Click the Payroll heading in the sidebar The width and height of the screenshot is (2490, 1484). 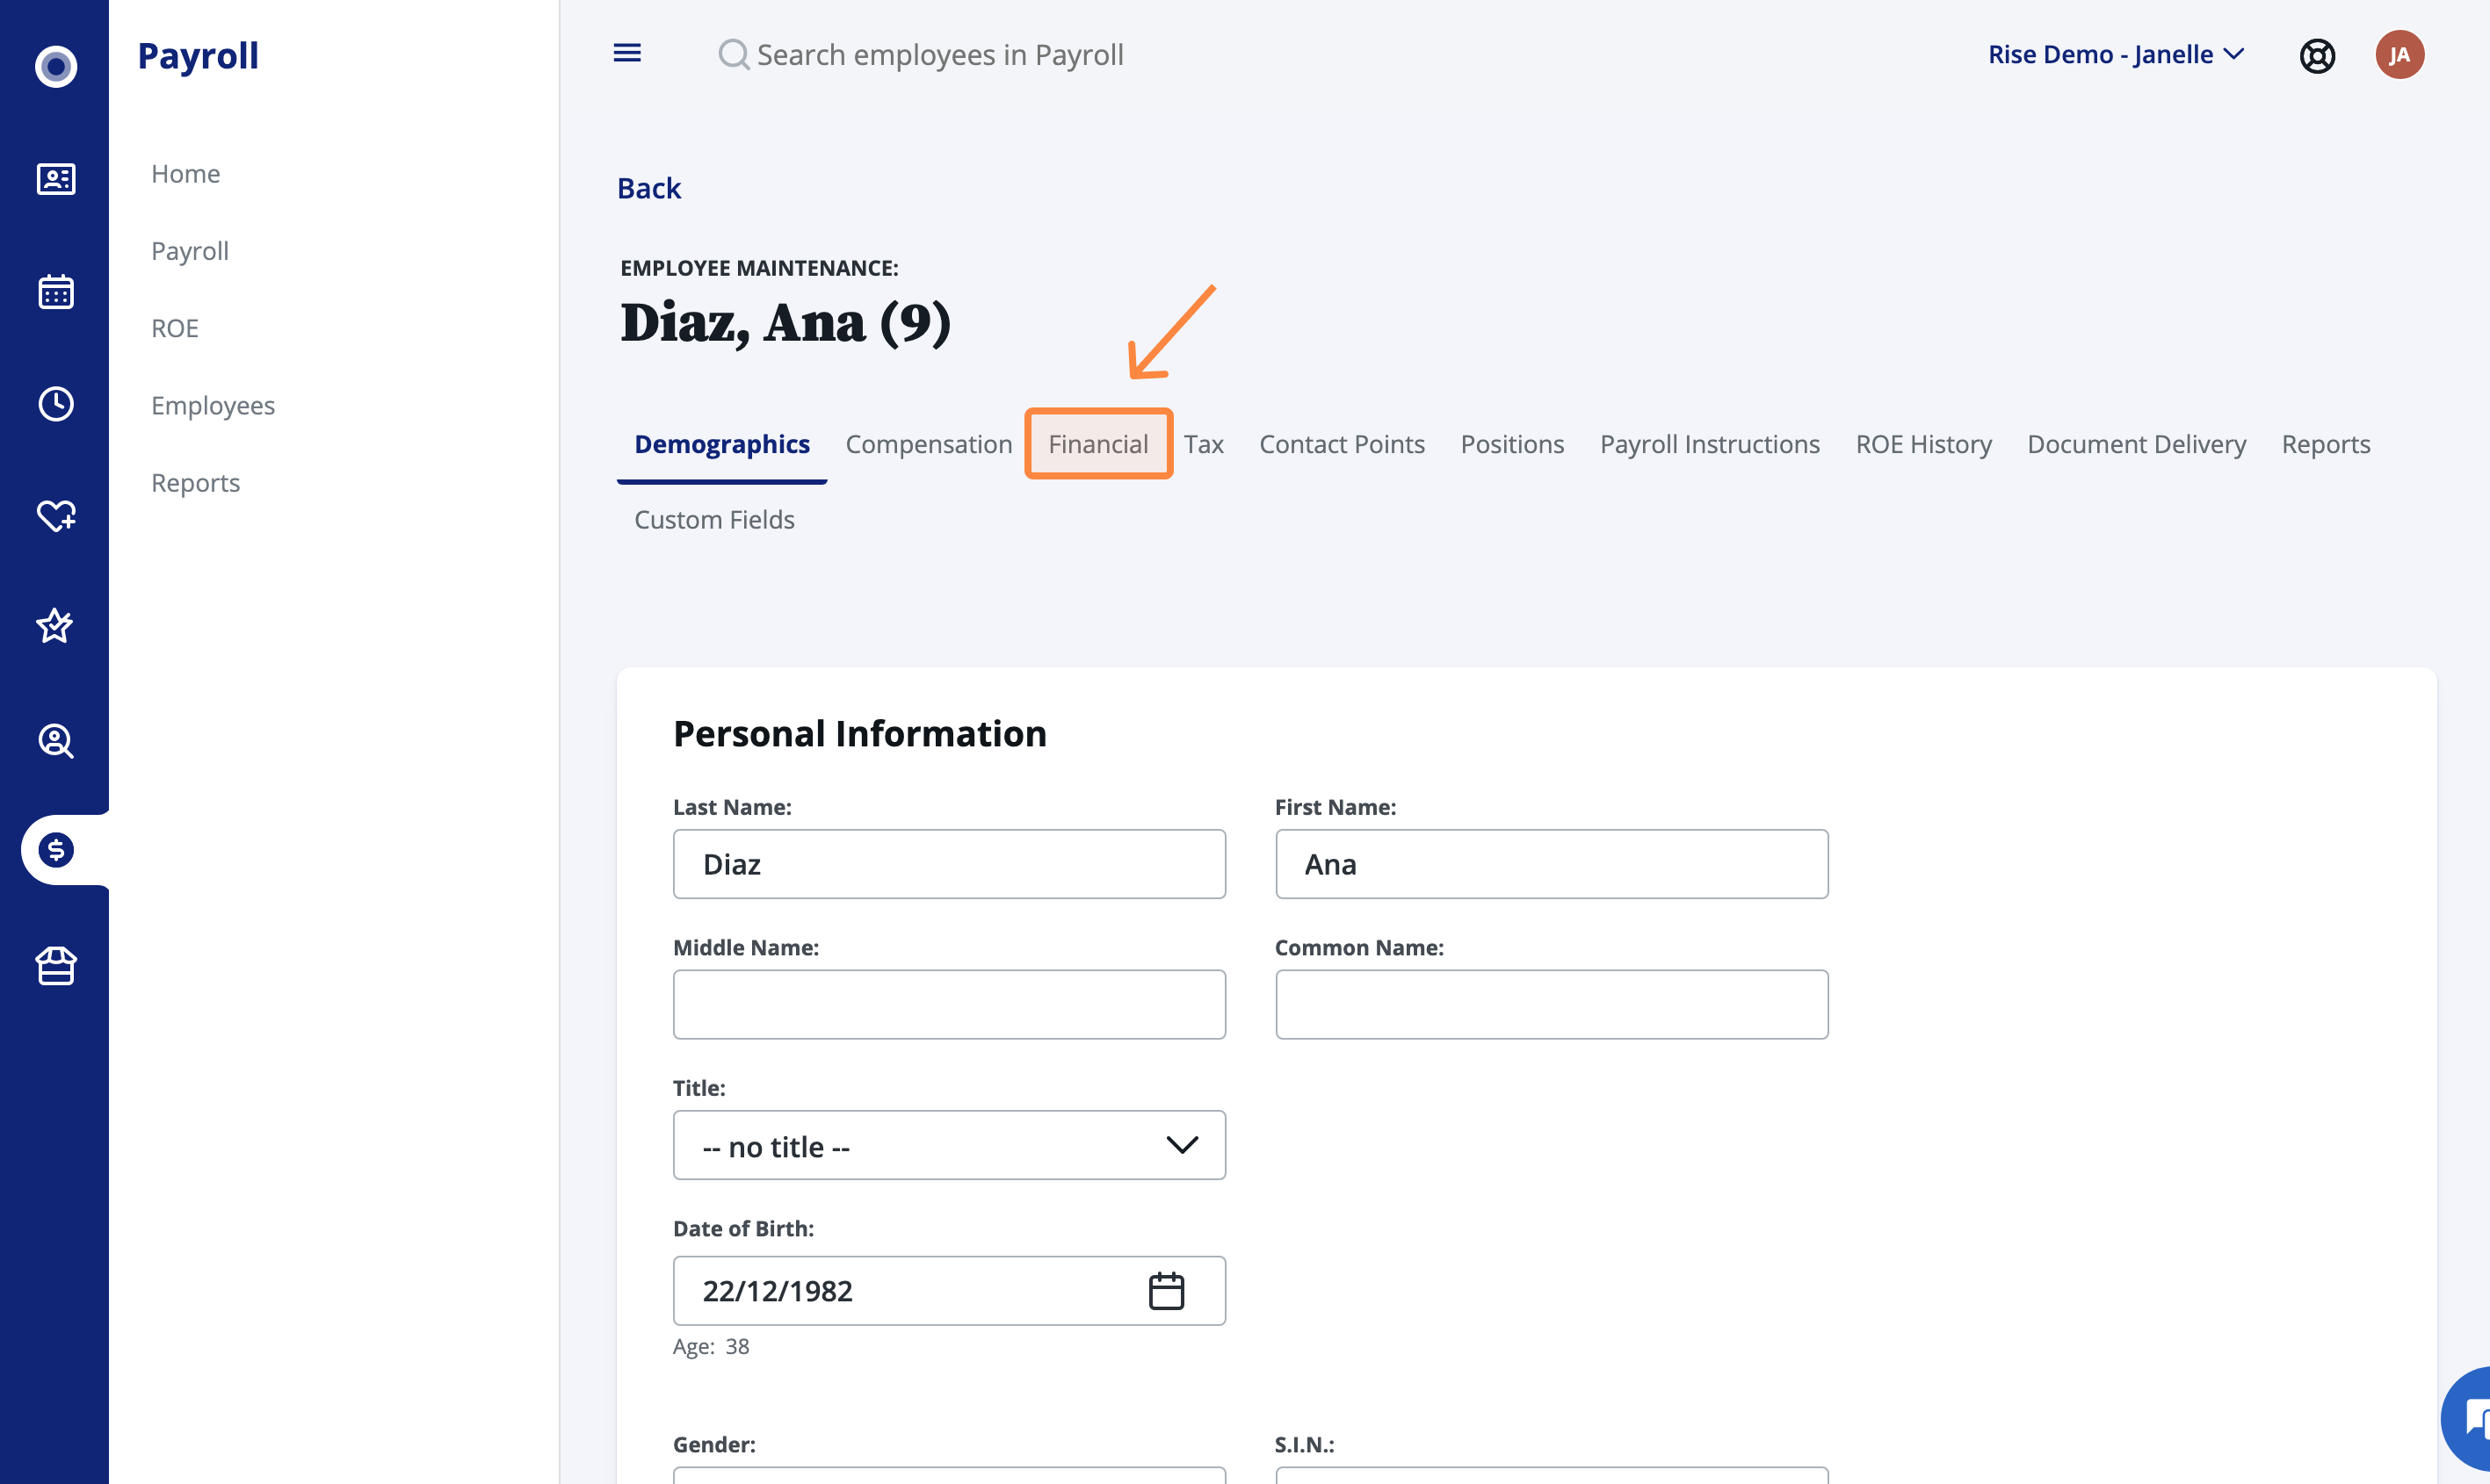[x=198, y=55]
